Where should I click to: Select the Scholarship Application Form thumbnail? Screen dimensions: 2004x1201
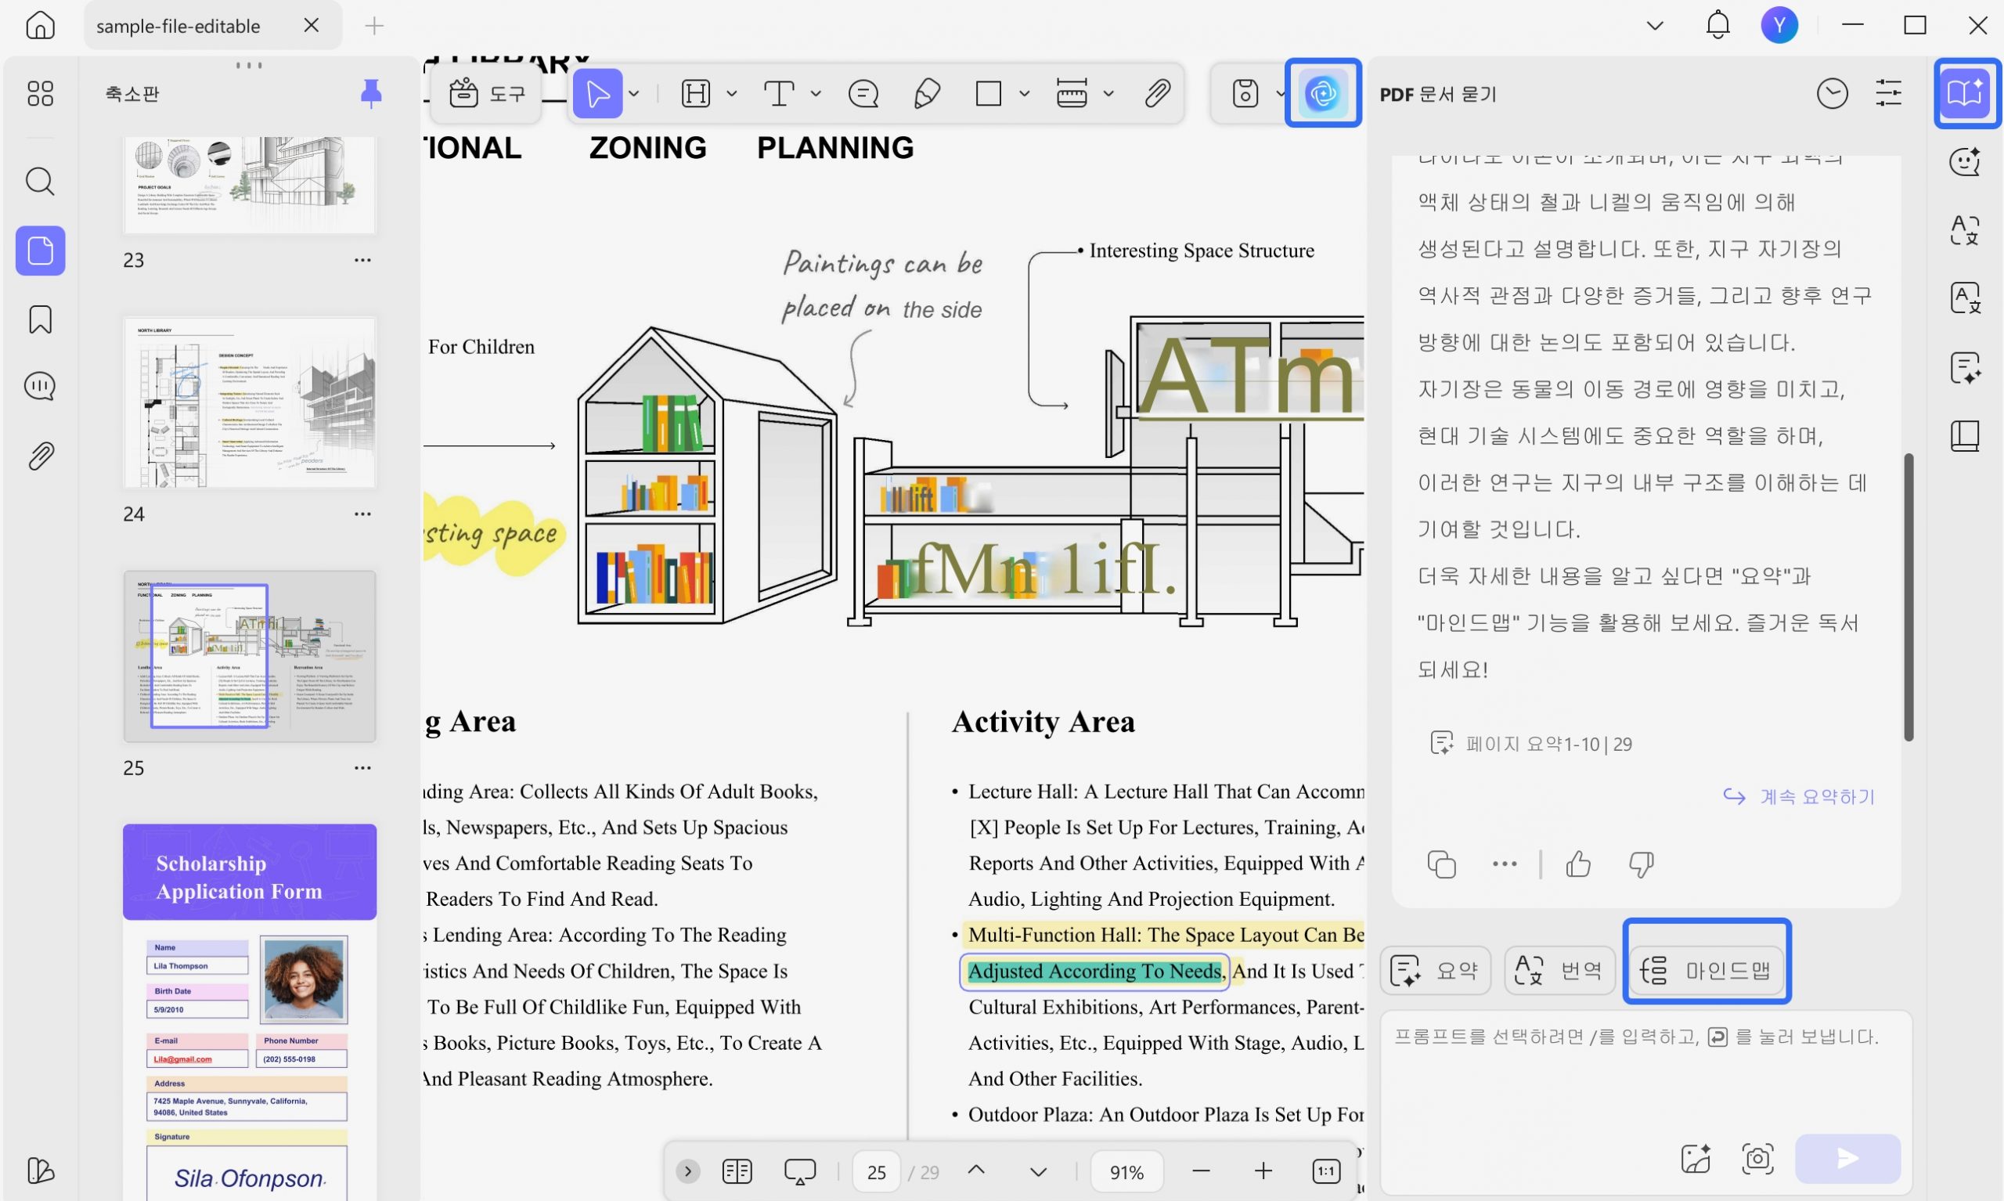(x=250, y=1012)
